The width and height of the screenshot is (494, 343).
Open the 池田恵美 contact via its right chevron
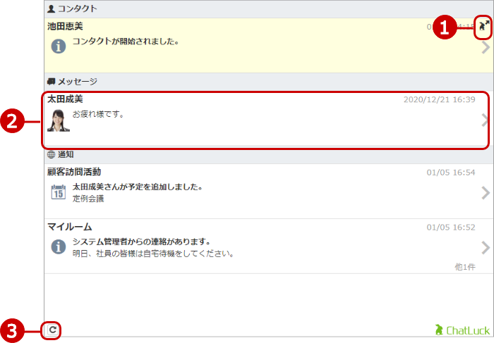pyautogui.click(x=485, y=48)
